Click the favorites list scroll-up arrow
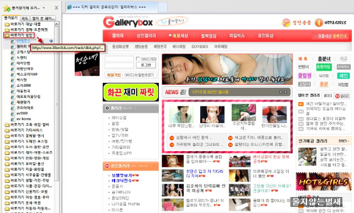The image size is (354, 213). point(56,24)
